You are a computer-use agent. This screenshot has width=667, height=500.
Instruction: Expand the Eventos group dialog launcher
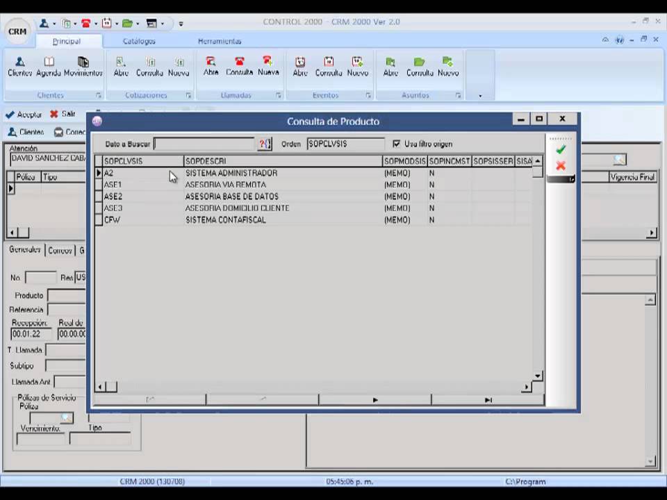[x=368, y=96]
